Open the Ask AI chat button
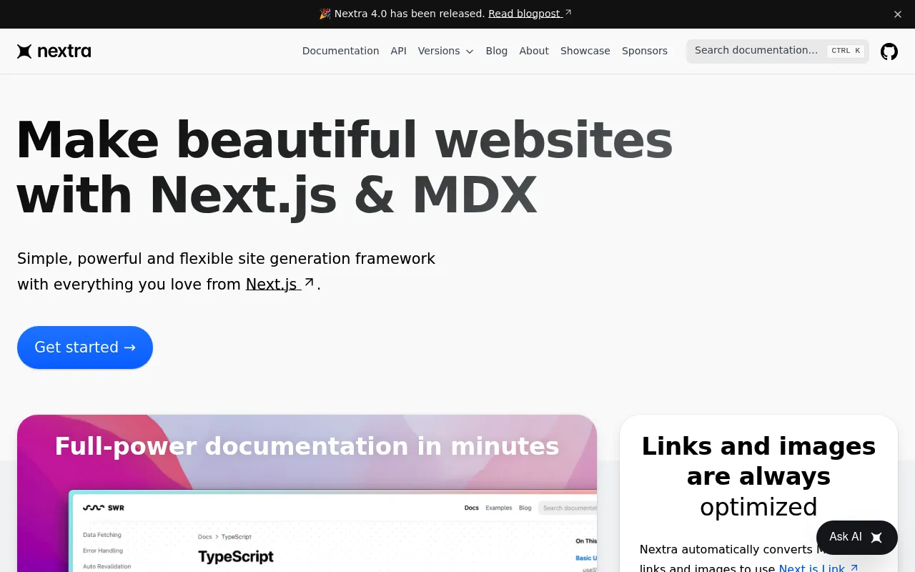 (856, 537)
